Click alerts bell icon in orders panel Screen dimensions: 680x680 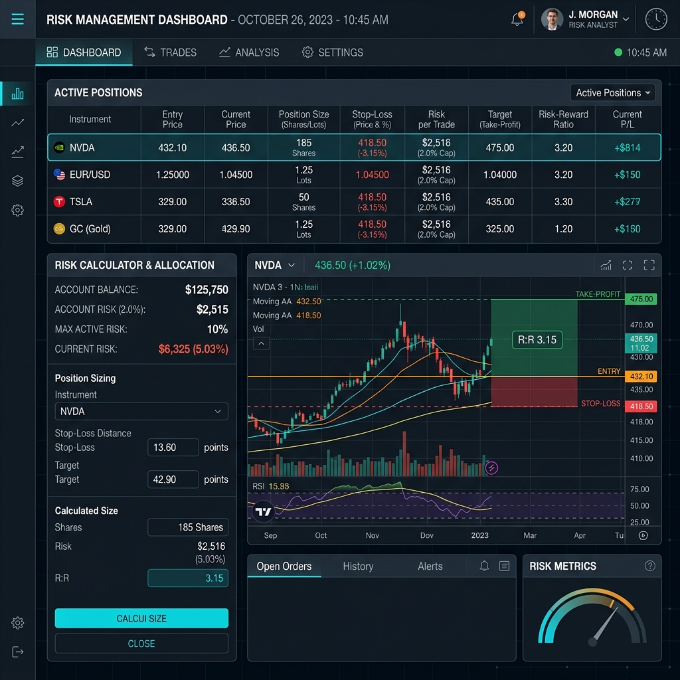(x=484, y=566)
